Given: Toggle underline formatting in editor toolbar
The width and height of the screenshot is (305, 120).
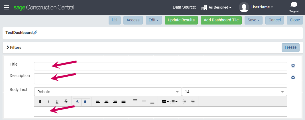Looking at the screenshot, I should tap(57, 101).
